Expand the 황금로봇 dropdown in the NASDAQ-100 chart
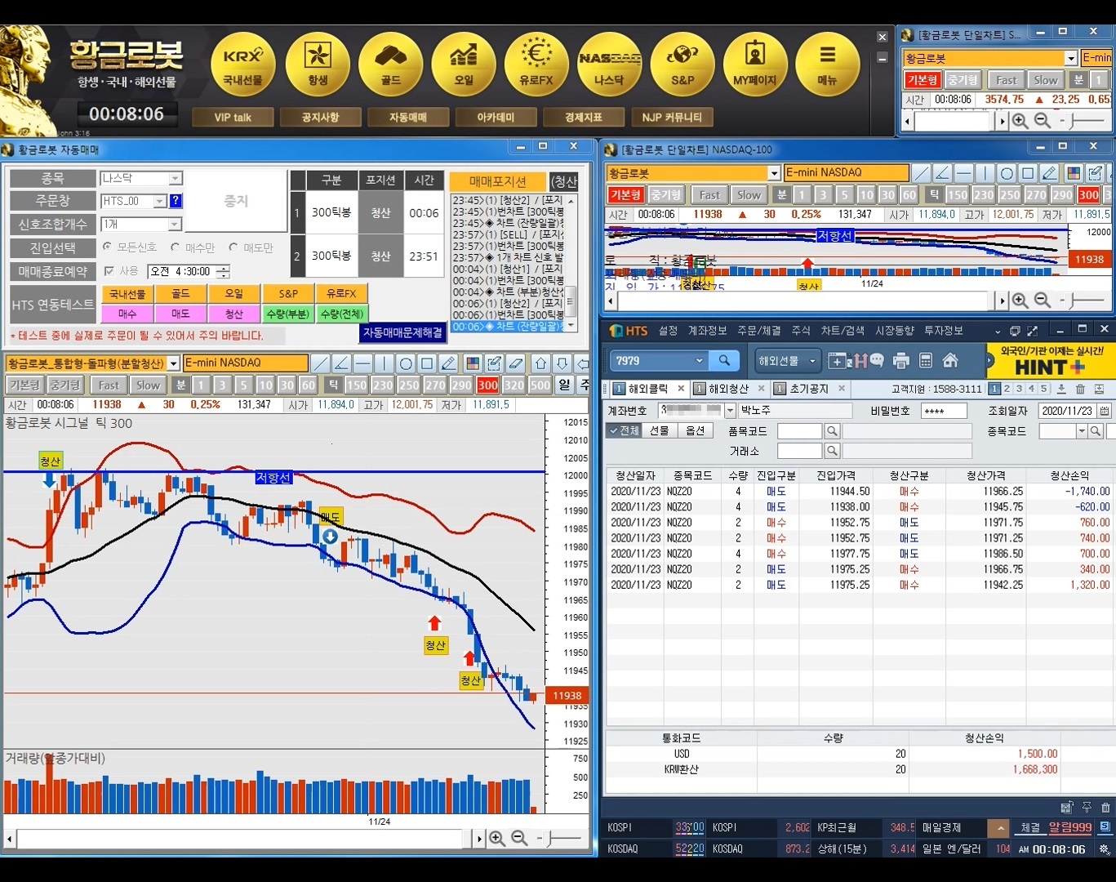Image resolution: width=1116 pixels, height=882 pixels. tap(774, 173)
